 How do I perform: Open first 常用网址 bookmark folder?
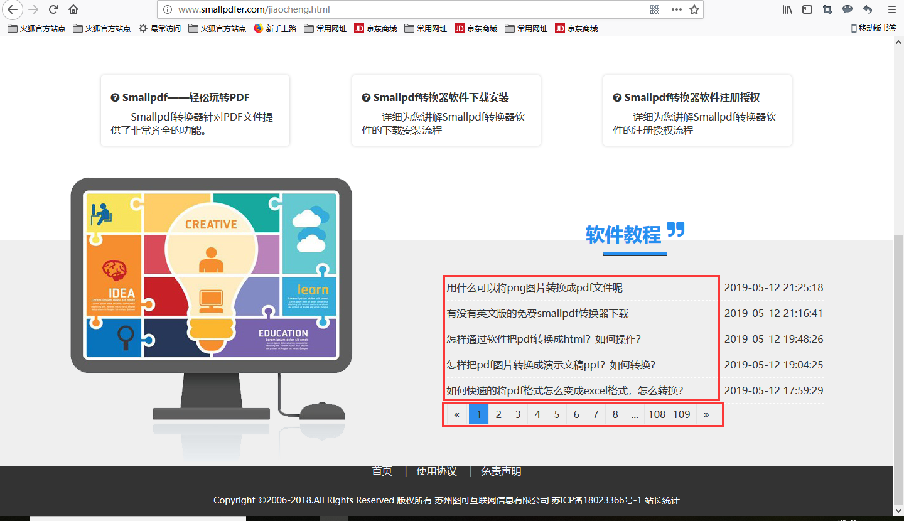(x=325, y=28)
